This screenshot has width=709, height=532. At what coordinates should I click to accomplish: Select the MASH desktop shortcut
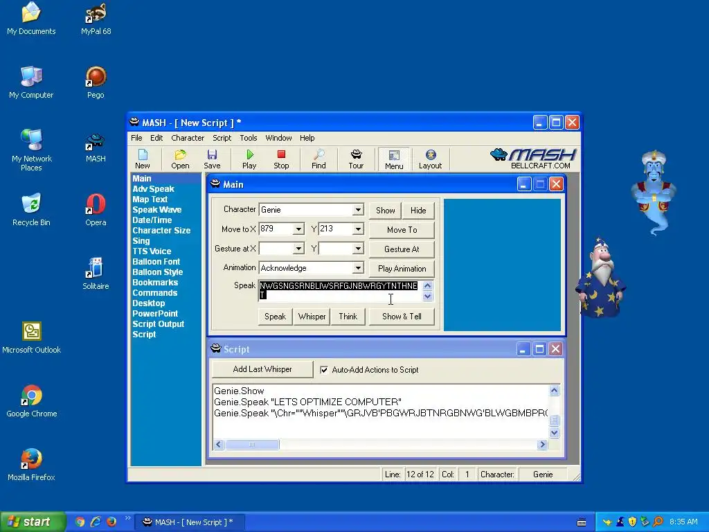tap(96, 148)
